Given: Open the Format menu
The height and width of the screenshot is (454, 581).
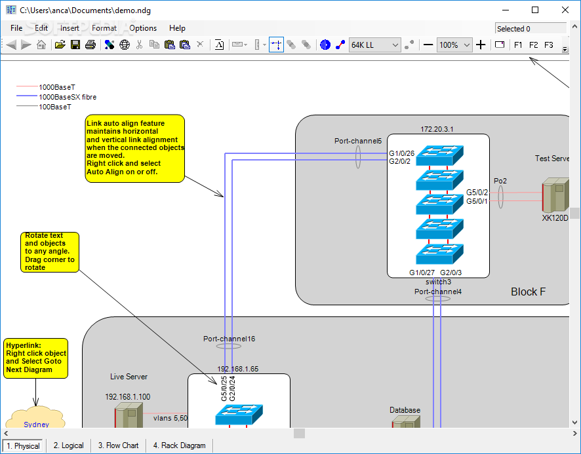Looking at the screenshot, I should tap(104, 28).
